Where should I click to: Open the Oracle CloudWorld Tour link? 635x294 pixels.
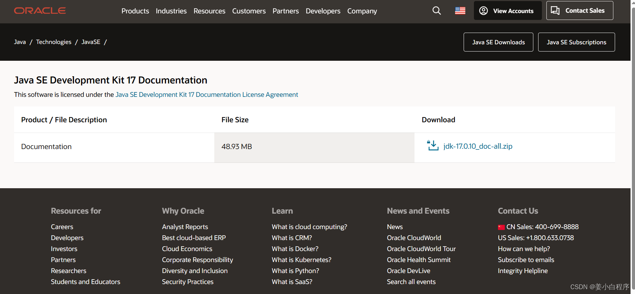pyautogui.click(x=421, y=249)
